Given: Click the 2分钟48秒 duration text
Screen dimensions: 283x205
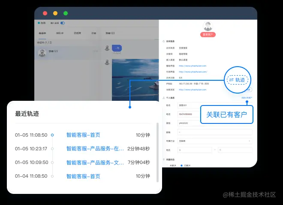Looking at the screenshot, I should tap(138, 149).
